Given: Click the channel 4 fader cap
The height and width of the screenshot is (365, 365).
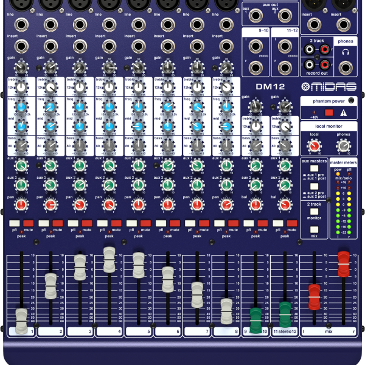Looking at the screenshot, I should tap(109, 260).
